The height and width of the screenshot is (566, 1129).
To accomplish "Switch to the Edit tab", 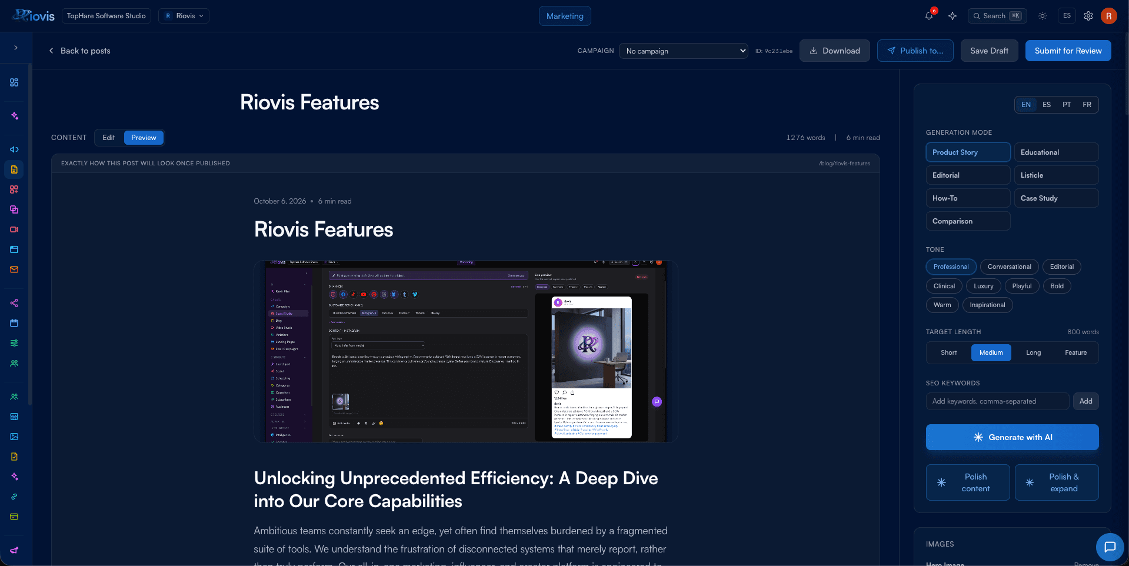I will pyautogui.click(x=109, y=138).
